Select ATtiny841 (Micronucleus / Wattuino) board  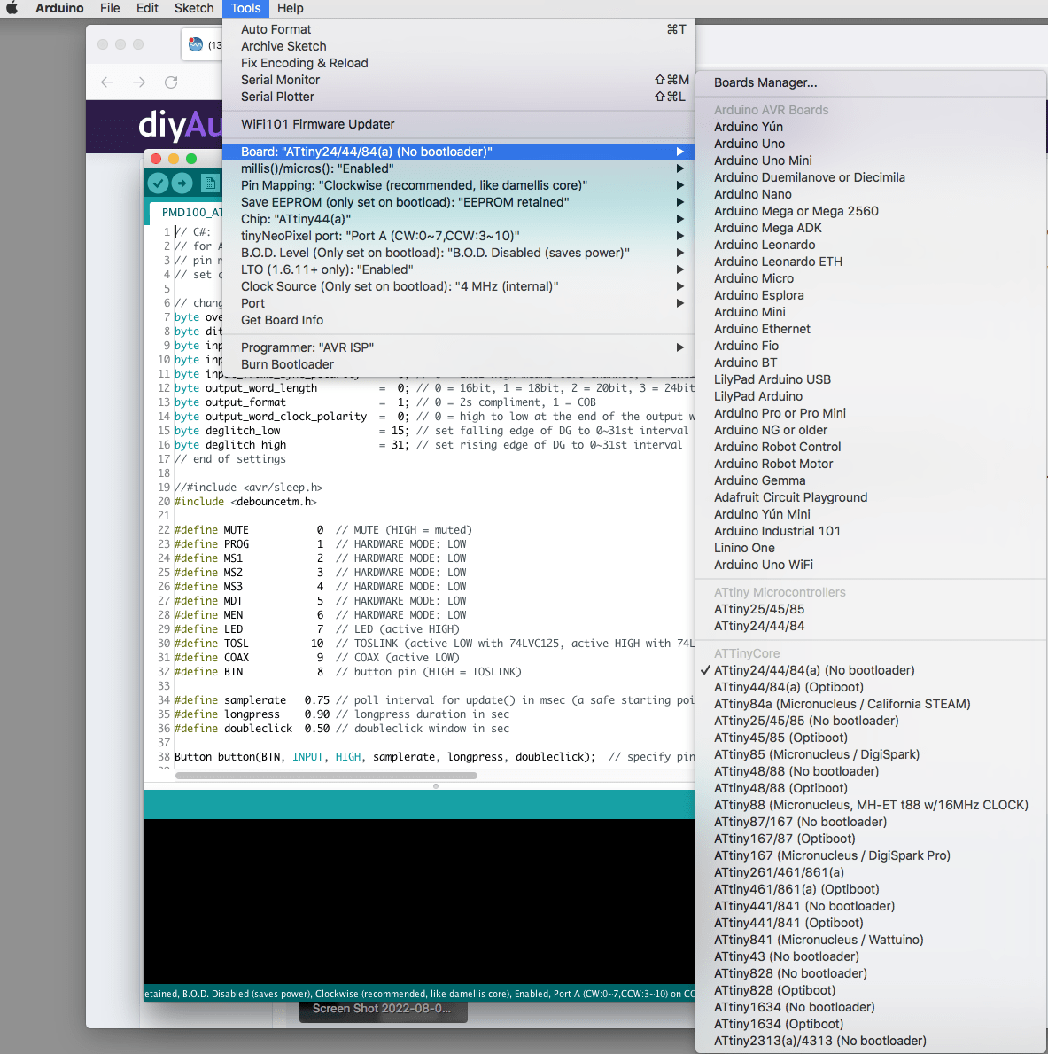(x=872, y=940)
